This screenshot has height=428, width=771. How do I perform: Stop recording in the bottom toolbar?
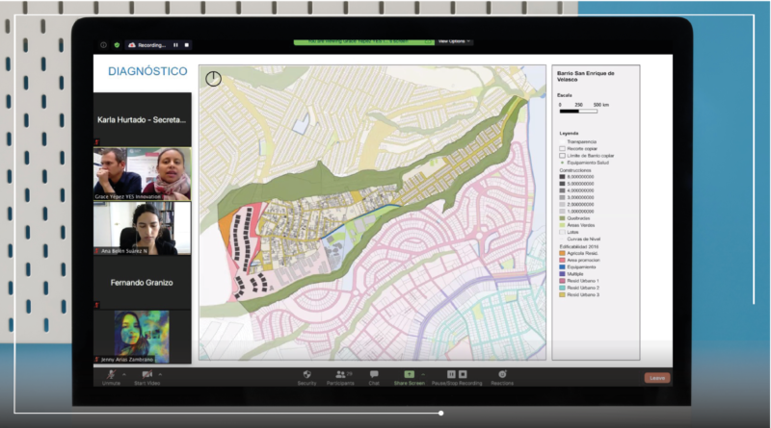pyautogui.click(x=463, y=374)
